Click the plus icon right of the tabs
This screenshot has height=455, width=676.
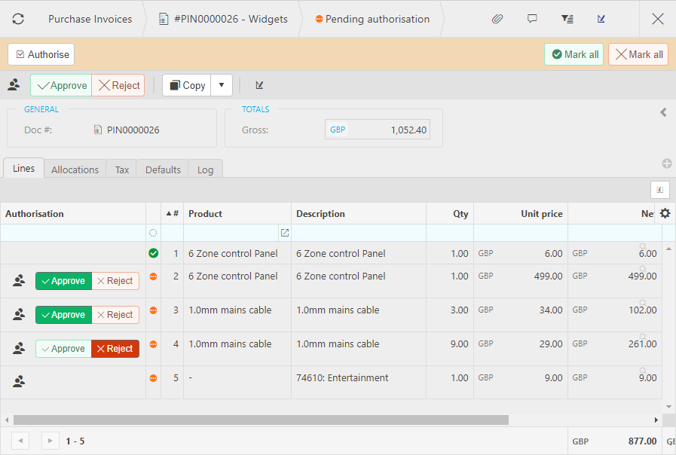(x=666, y=163)
